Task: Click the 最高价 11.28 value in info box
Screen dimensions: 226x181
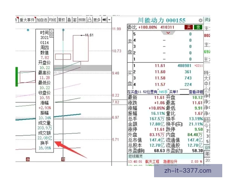Action: (45, 78)
